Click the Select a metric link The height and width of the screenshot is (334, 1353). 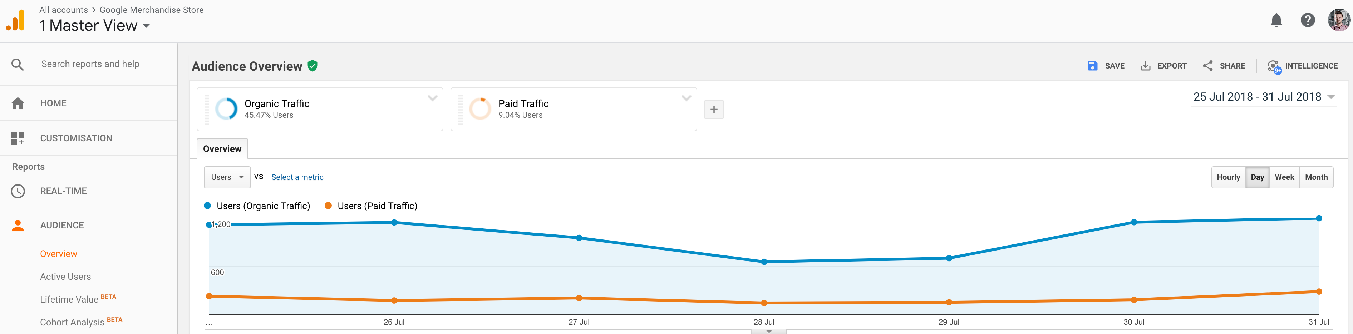(x=297, y=177)
